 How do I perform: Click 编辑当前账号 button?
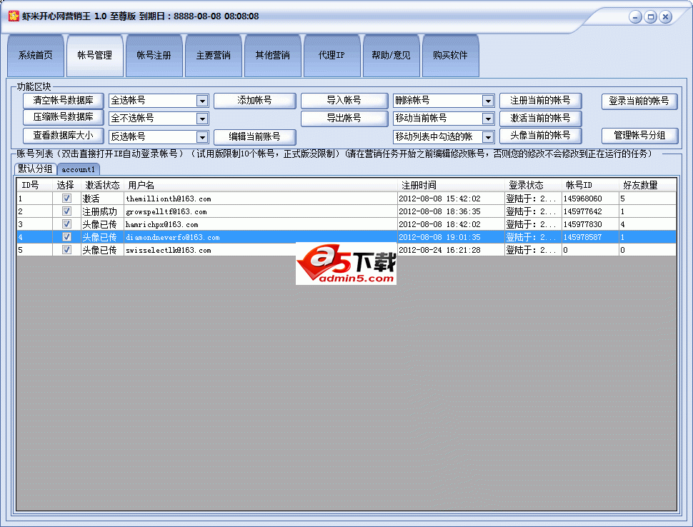coord(254,136)
